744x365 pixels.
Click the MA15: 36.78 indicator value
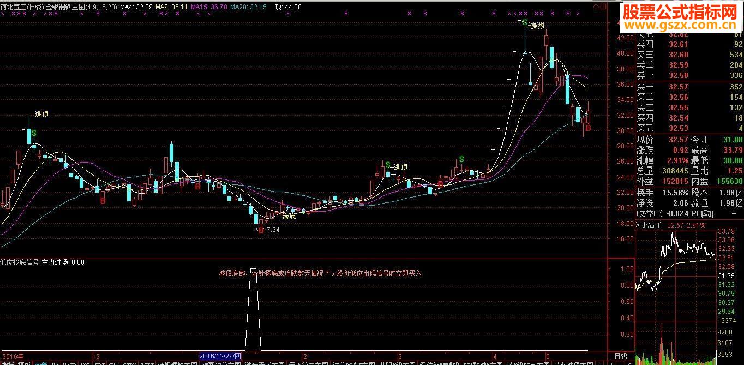209,7
